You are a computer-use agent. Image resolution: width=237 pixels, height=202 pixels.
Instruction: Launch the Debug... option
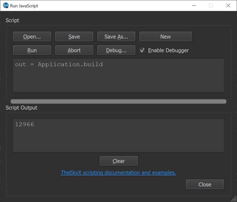pos(116,50)
